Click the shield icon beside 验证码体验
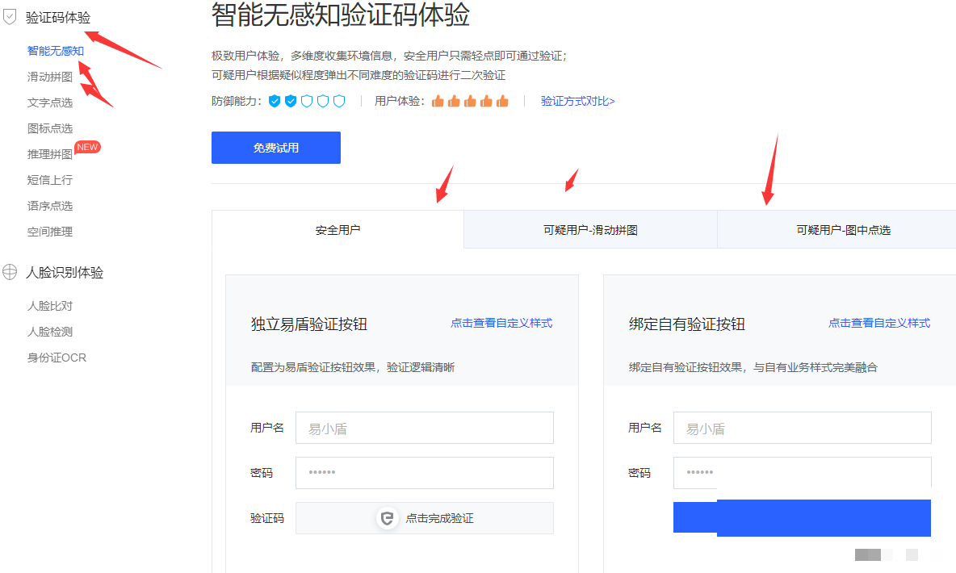 click(10, 17)
